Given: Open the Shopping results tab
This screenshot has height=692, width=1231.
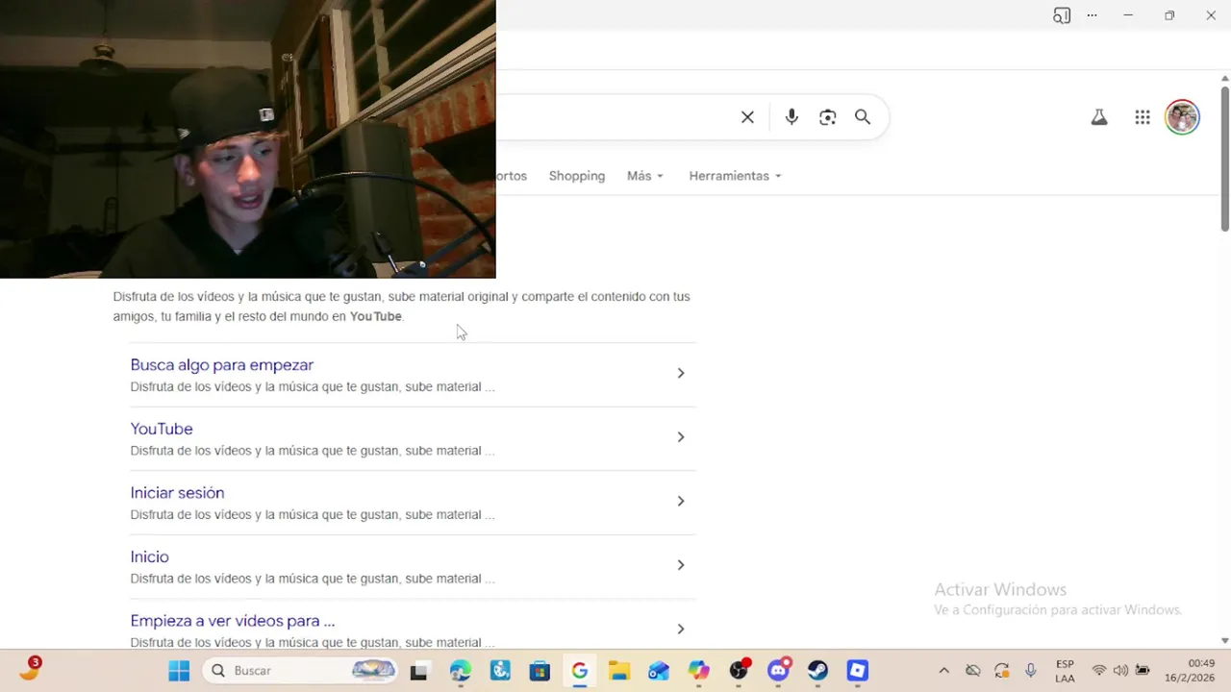Looking at the screenshot, I should 577,176.
